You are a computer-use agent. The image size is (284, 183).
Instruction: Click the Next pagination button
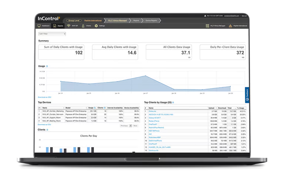135,126
